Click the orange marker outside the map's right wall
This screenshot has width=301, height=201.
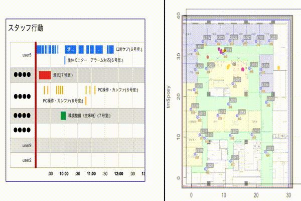tap(278, 68)
